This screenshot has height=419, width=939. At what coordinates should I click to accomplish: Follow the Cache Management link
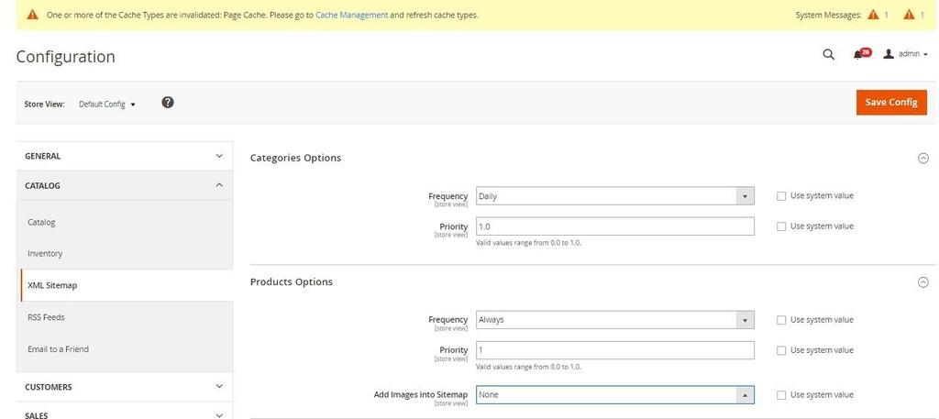click(x=351, y=16)
